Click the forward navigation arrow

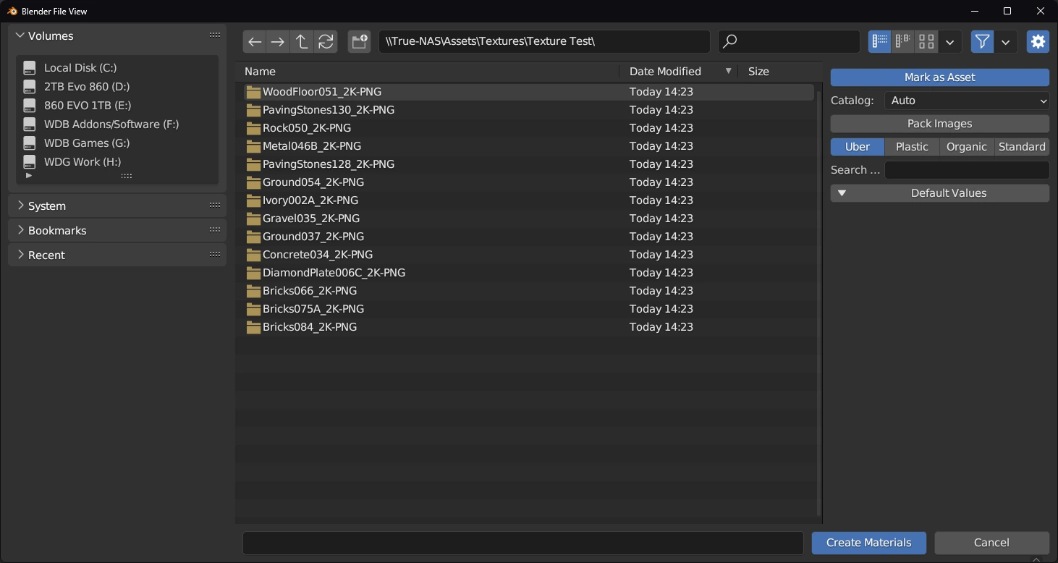click(278, 42)
